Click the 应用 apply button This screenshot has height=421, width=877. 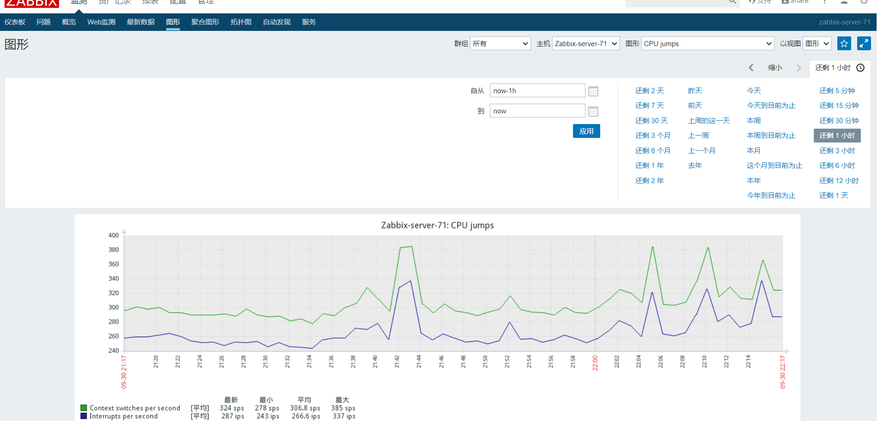586,131
